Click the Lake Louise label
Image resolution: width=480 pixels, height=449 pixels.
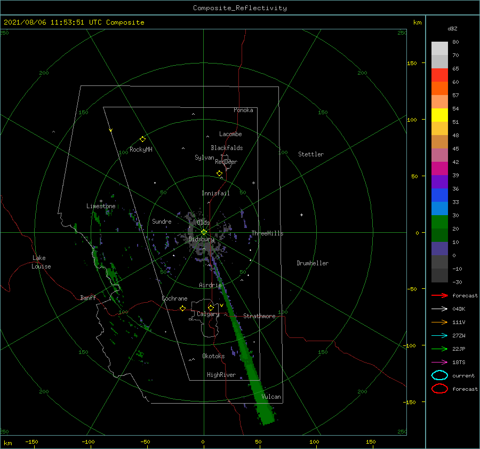pyautogui.click(x=41, y=262)
